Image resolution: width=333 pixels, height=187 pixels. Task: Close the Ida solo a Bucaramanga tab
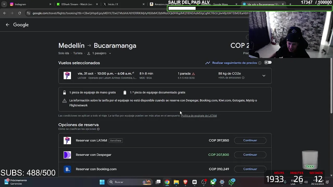tap(283, 4)
